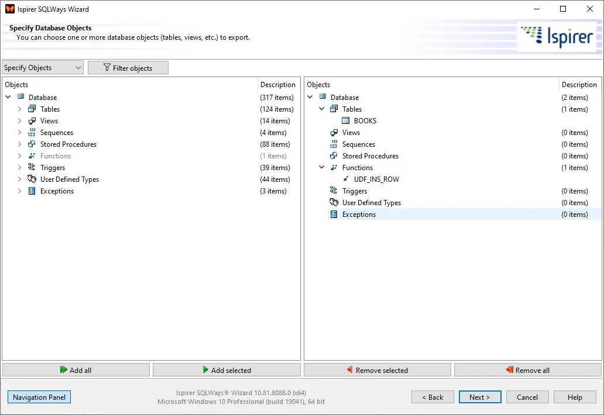Proceed with the Next > button
This screenshot has width=604, height=415.
pyautogui.click(x=480, y=397)
